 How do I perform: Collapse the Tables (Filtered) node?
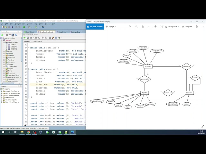[x=4, y=42]
